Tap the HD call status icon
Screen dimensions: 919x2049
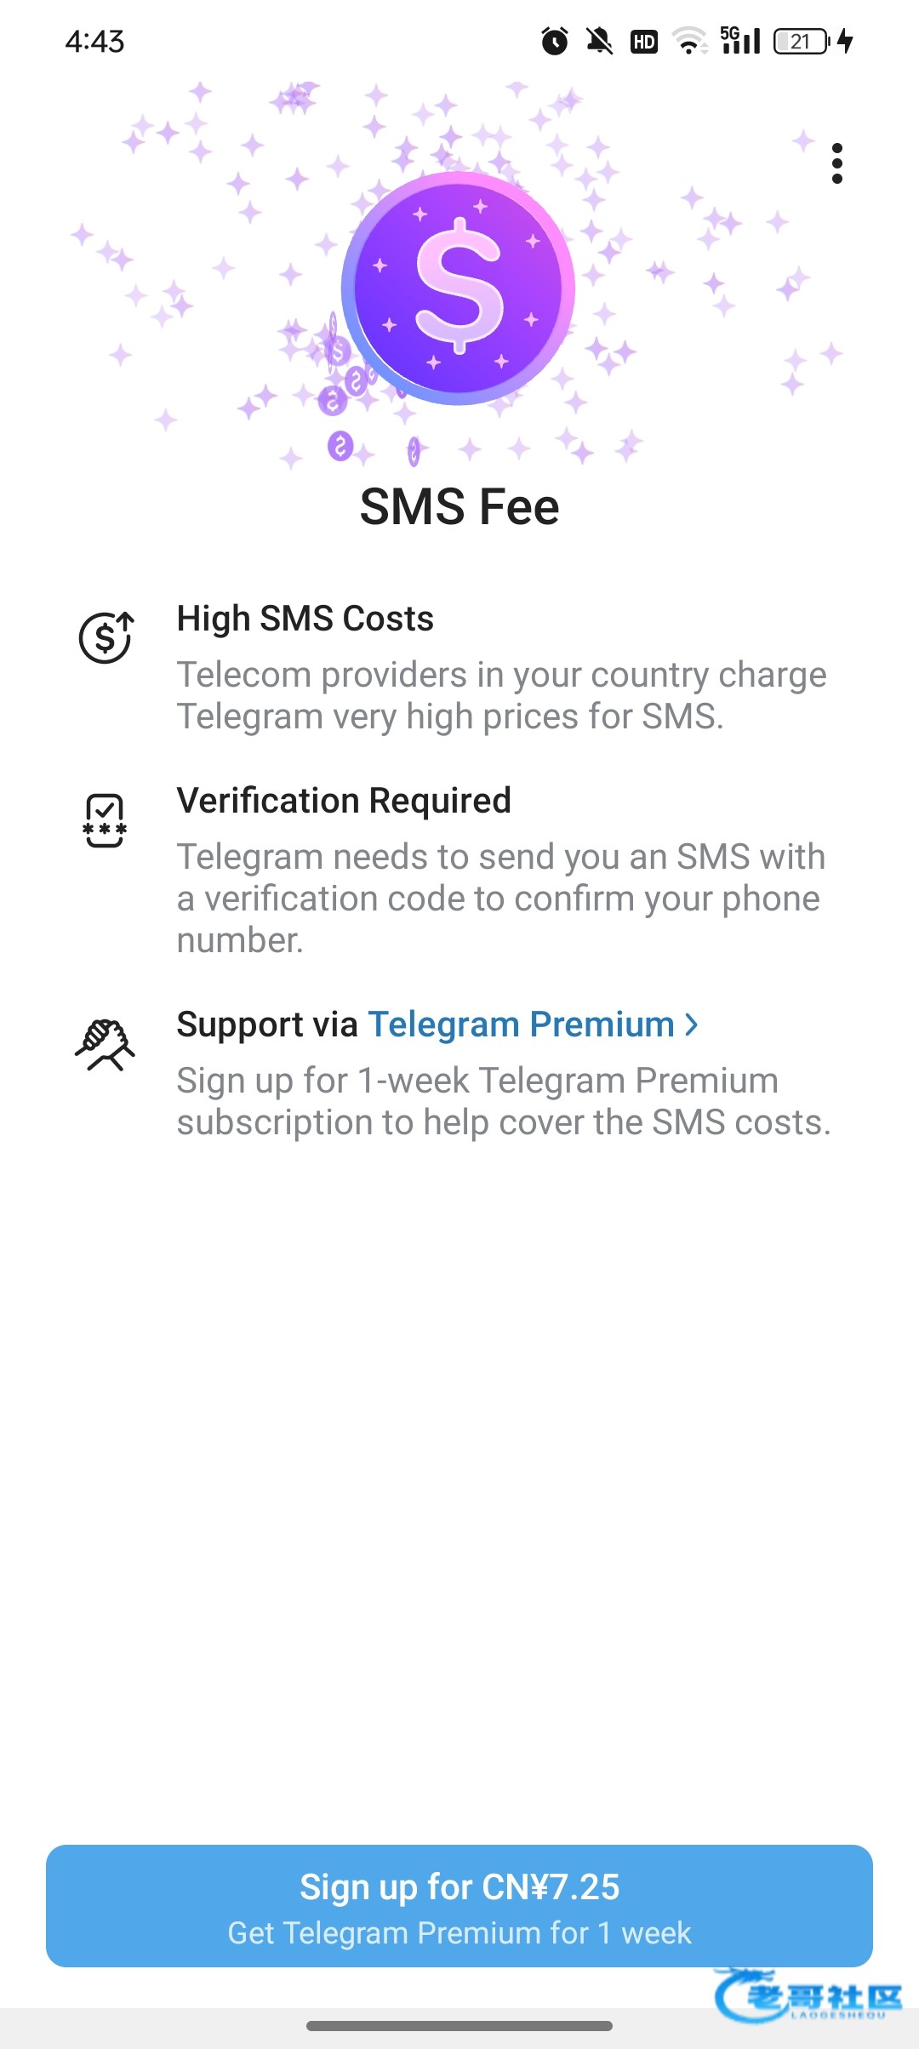pos(644,41)
